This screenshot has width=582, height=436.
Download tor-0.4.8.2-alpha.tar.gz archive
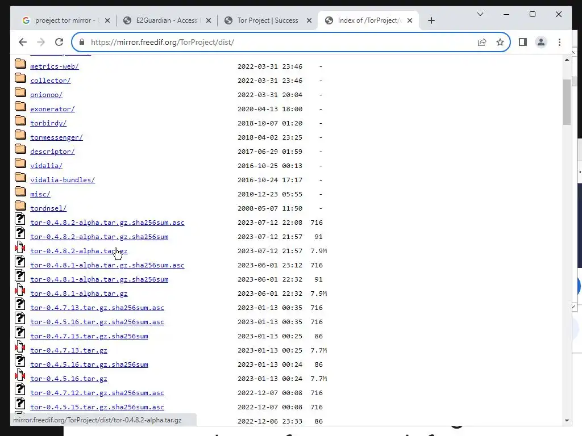[78, 251]
